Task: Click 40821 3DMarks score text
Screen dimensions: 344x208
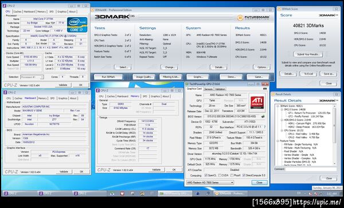Action: 308,26
